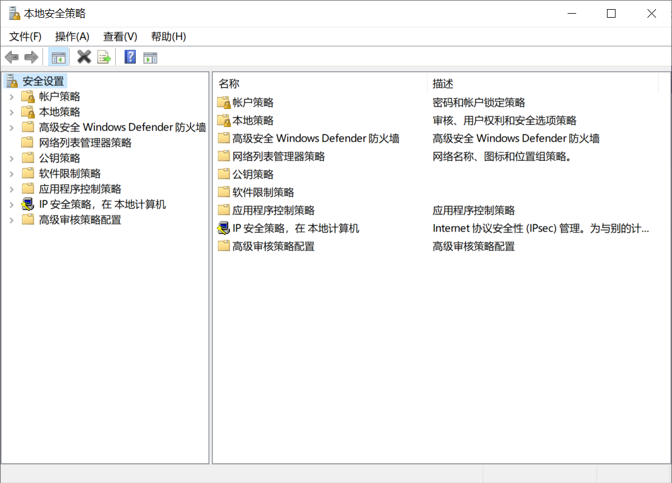Click the 公钥策略 folder icon in tree

(x=29, y=158)
